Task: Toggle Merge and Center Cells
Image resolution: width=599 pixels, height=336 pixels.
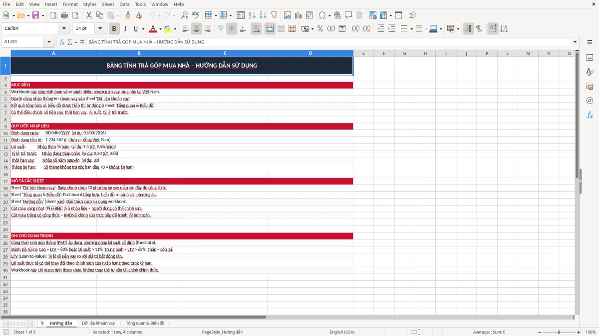Action: tap(270, 29)
